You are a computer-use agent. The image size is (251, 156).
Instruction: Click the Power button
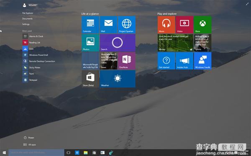tap(29, 138)
